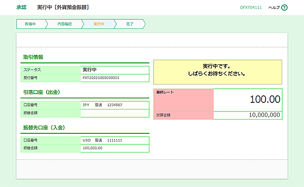Click the JPY 普通 1234567 account value
This screenshot has height=187, width=304.
pyautogui.click(x=102, y=105)
